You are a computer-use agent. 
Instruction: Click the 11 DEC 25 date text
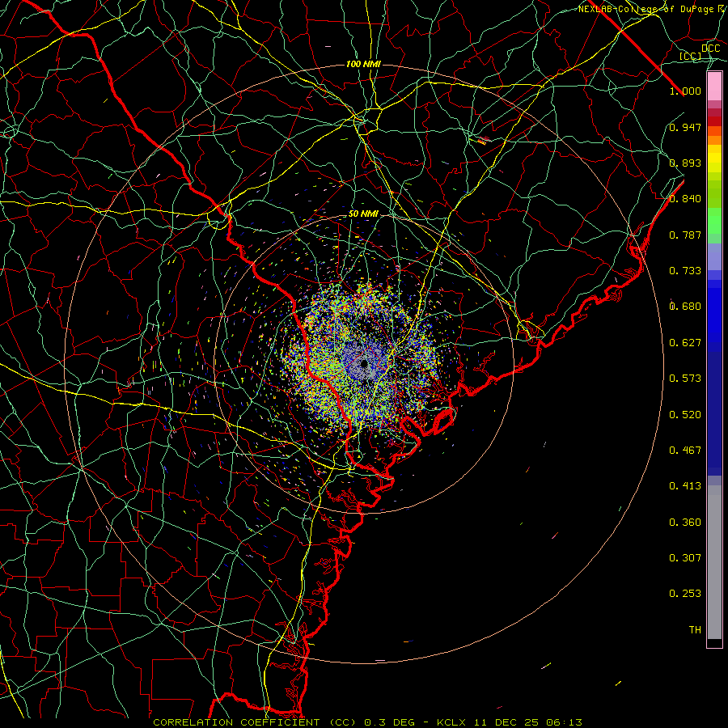pos(505,722)
